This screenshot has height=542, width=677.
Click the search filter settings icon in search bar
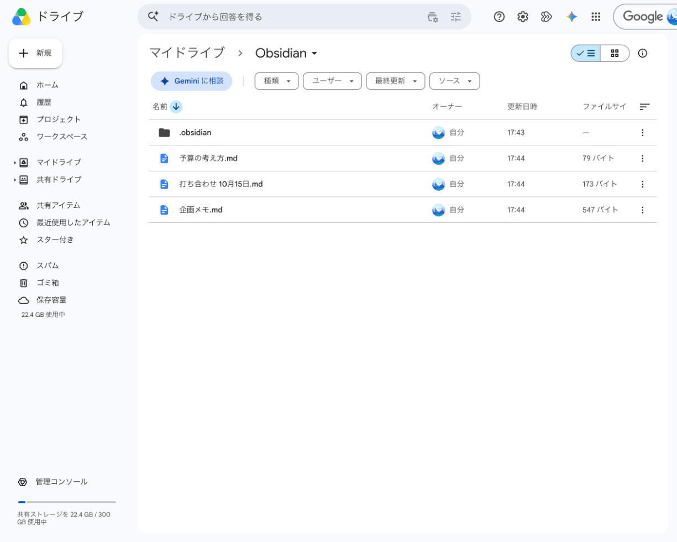[x=433, y=17]
